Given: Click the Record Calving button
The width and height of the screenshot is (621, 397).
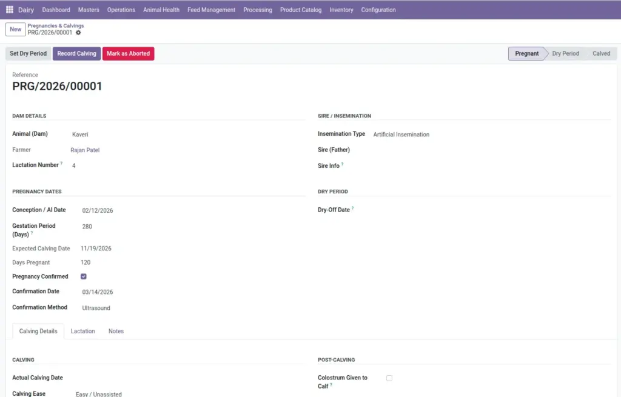Looking at the screenshot, I should click(77, 53).
